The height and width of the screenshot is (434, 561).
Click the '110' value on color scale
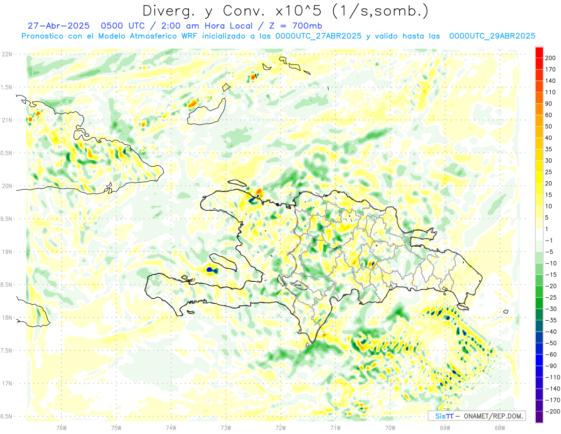coord(551,92)
